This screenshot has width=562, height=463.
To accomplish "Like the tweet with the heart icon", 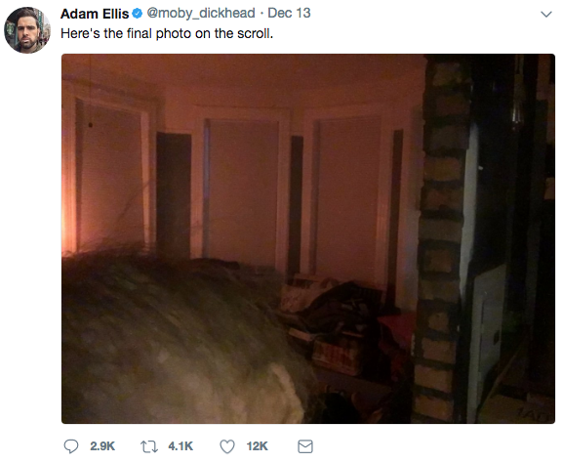I will coord(227,446).
